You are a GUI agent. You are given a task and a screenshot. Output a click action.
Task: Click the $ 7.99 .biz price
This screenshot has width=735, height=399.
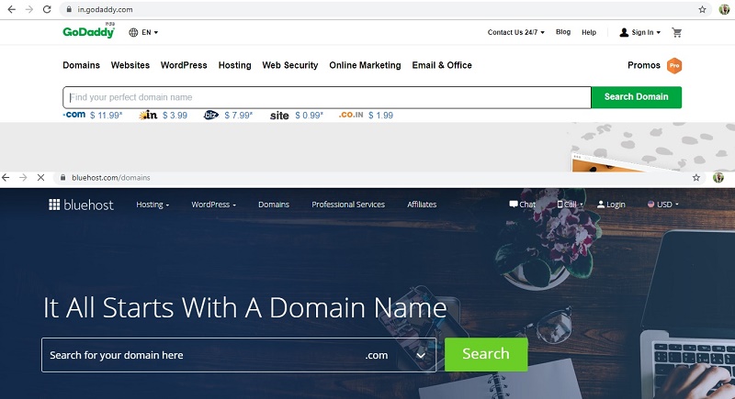(238, 116)
